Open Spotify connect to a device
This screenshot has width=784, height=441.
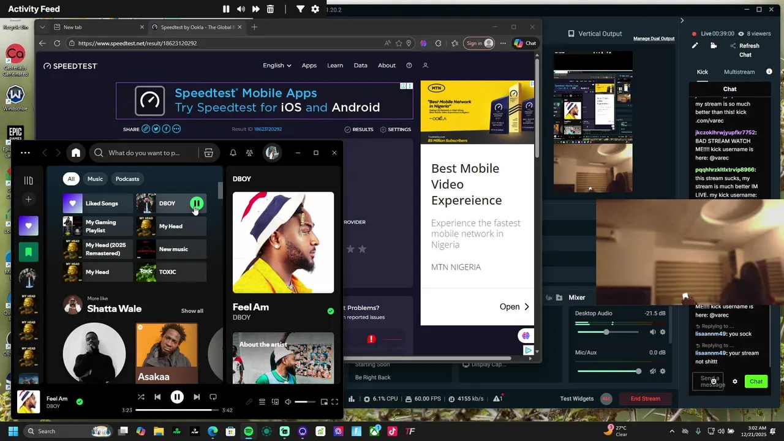pyautogui.click(x=275, y=402)
